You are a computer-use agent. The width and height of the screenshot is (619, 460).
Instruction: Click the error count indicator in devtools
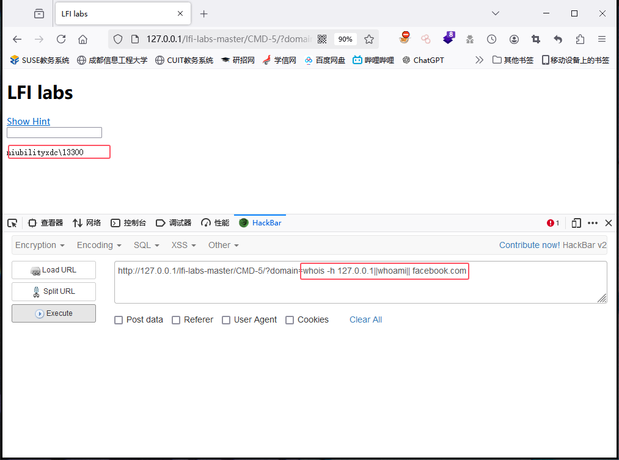click(552, 222)
